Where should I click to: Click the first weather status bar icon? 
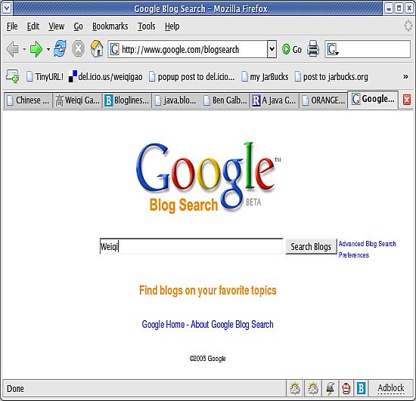[295, 389]
